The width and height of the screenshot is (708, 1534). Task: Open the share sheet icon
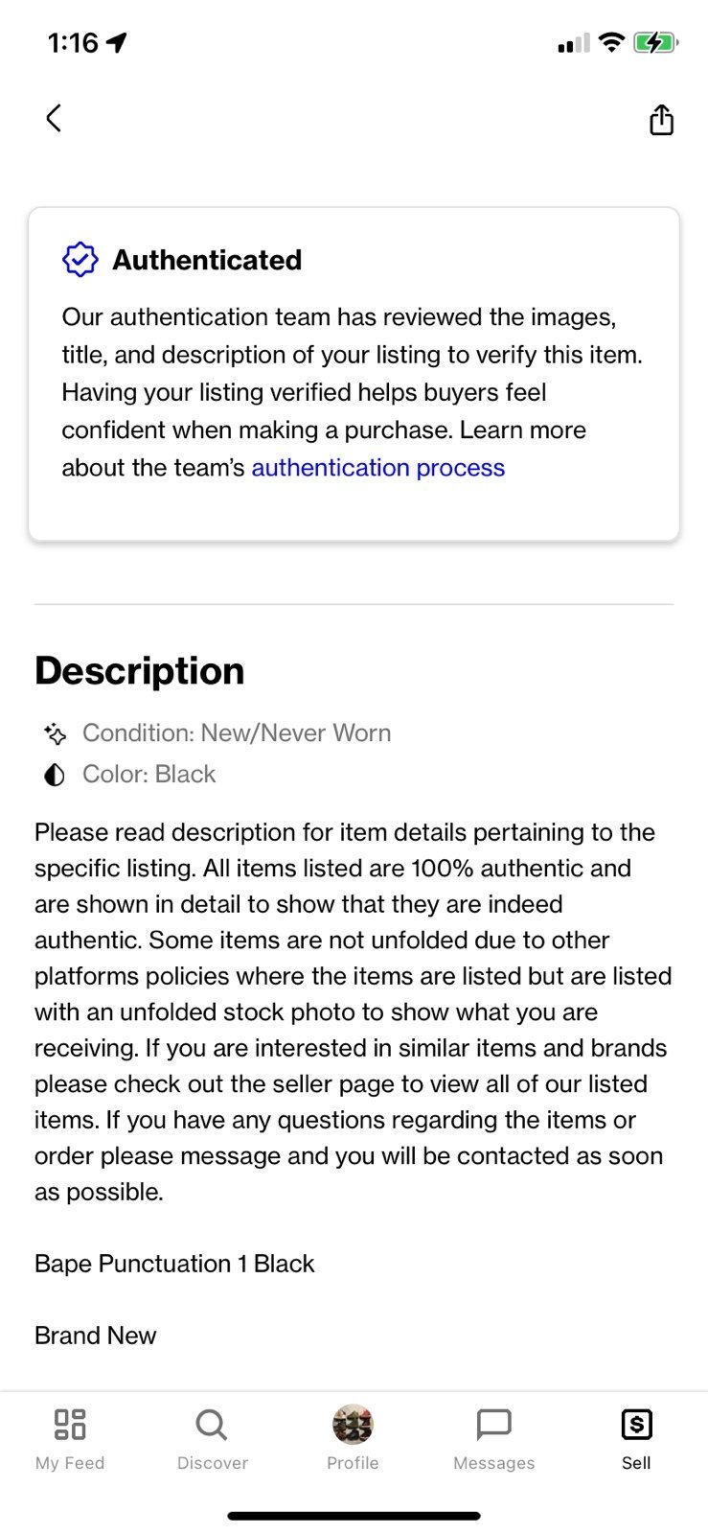point(661,119)
